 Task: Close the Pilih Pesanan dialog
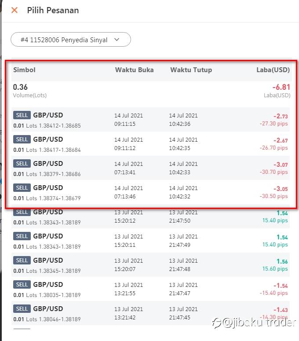pos(15,10)
